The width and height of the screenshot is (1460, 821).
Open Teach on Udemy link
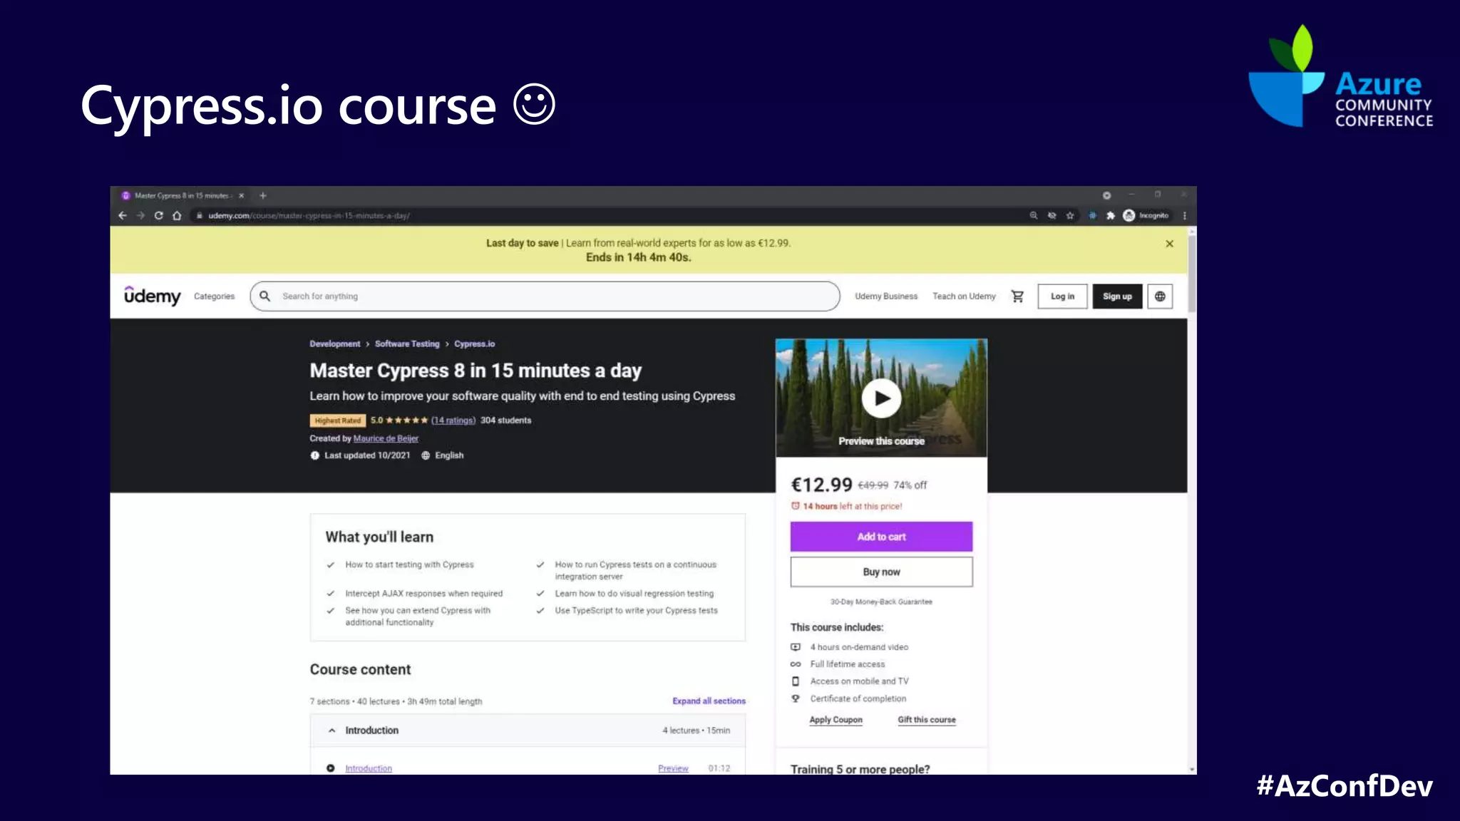(964, 296)
